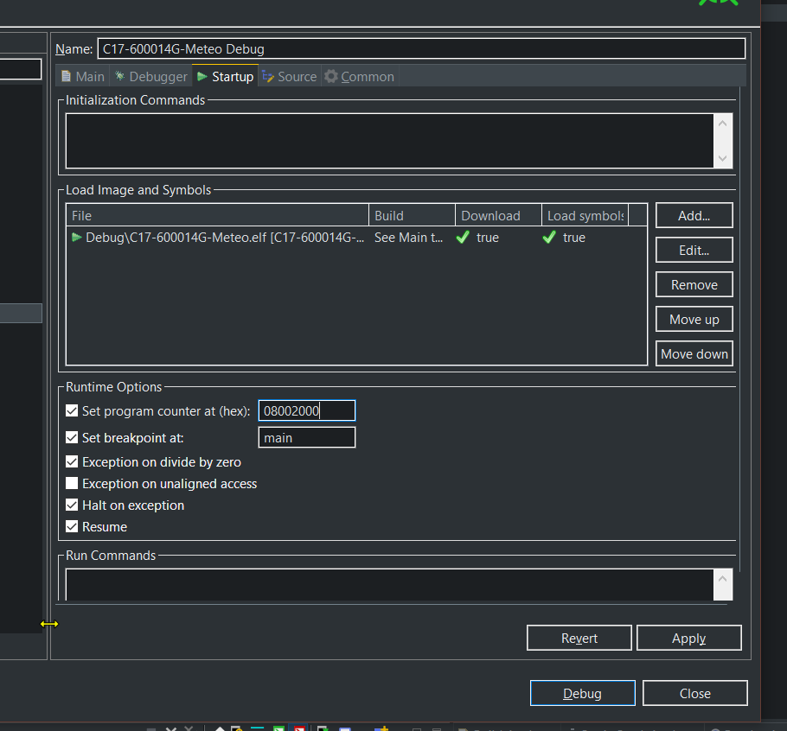
Task: Click the Initialization Commands scrollbar down arrow
Action: pos(723,158)
